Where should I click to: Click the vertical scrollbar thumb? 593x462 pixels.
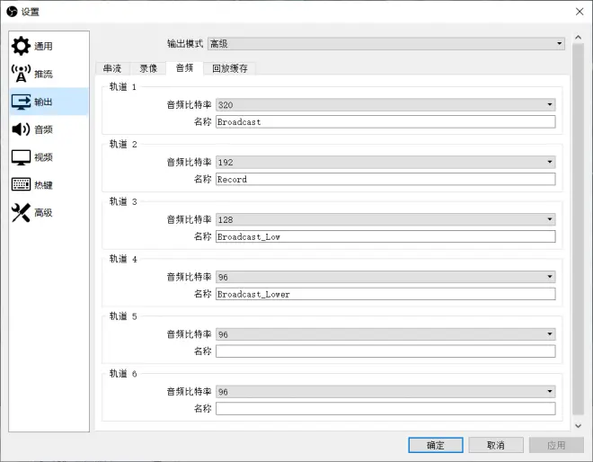[x=579, y=229]
